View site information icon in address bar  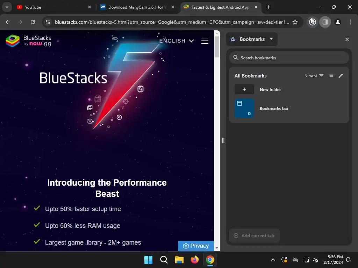(x=48, y=22)
